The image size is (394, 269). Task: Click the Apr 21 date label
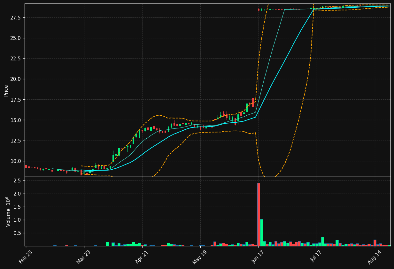pos(142,257)
